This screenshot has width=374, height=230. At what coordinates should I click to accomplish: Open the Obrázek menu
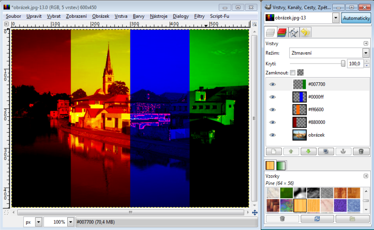point(101,16)
